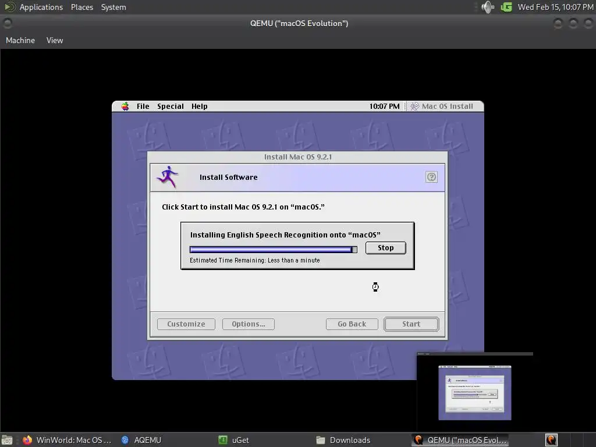
Task: Click the 'Estimated Time Remaining' text
Action: pos(255,260)
